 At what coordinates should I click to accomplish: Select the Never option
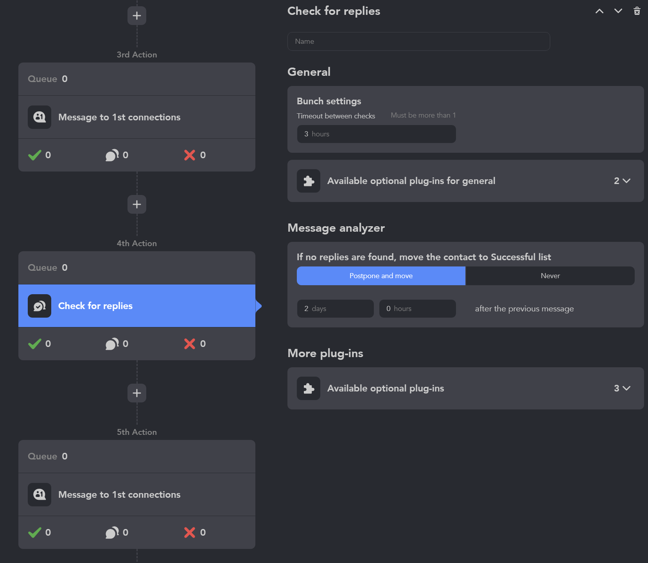(x=550, y=276)
